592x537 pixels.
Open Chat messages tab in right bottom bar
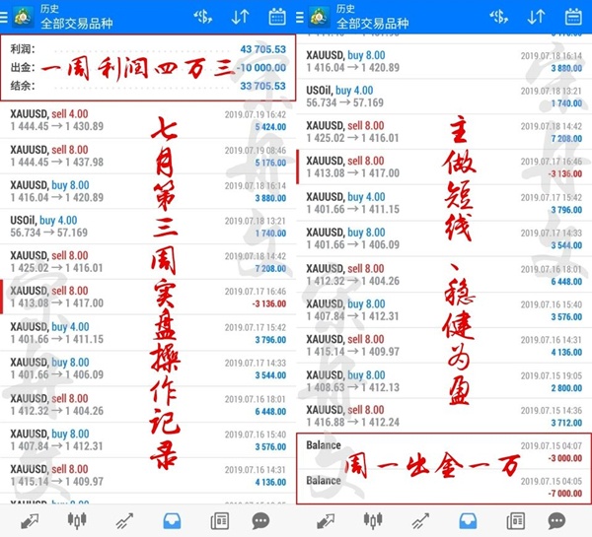coord(556,521)
